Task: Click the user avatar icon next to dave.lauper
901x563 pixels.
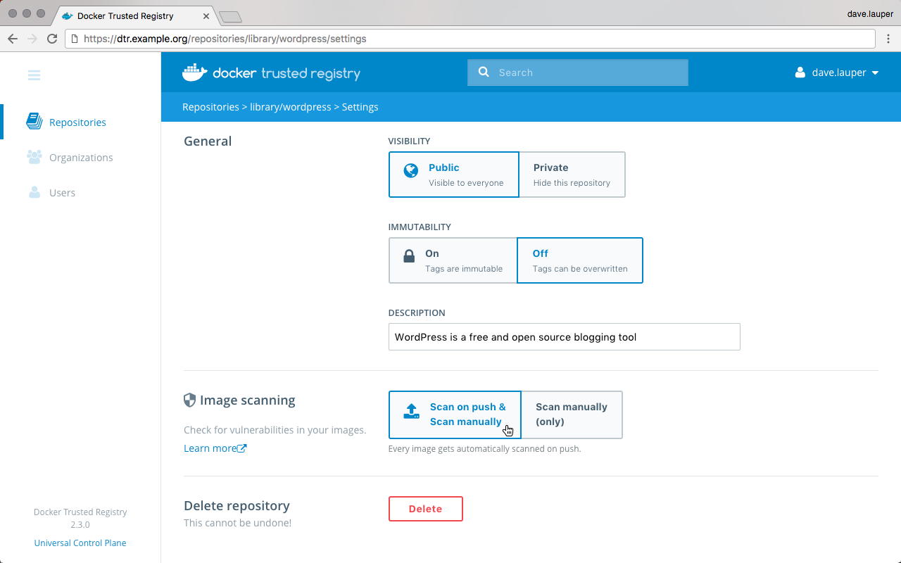Action: [x=800, y=72]
